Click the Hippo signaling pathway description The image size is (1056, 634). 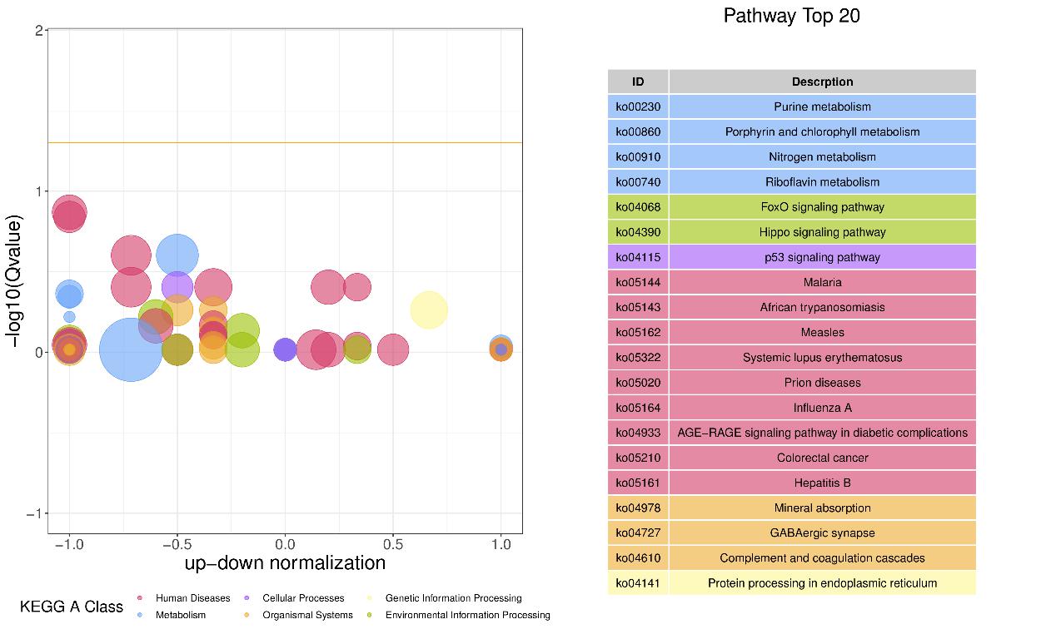coord(822,232)
